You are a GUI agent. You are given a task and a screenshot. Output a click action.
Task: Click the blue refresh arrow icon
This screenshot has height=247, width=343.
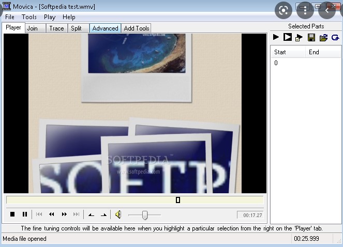(335, 38)
